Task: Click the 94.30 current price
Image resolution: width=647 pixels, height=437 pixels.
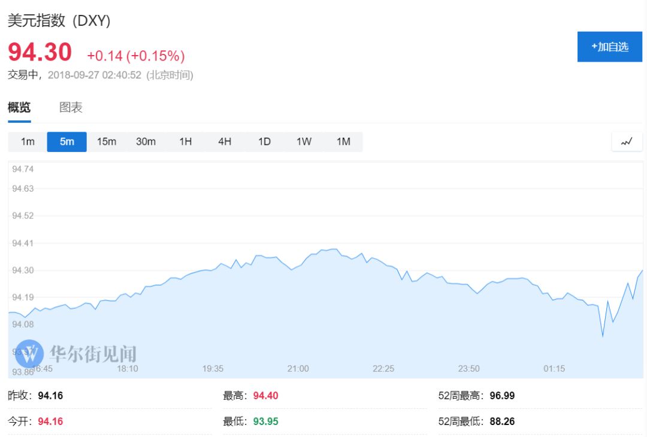Action: tap(40, 53)
